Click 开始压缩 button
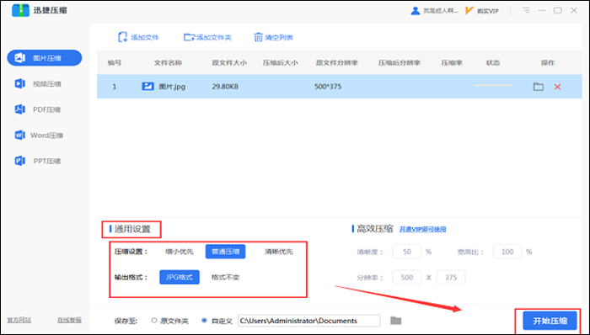 (550, 321)
